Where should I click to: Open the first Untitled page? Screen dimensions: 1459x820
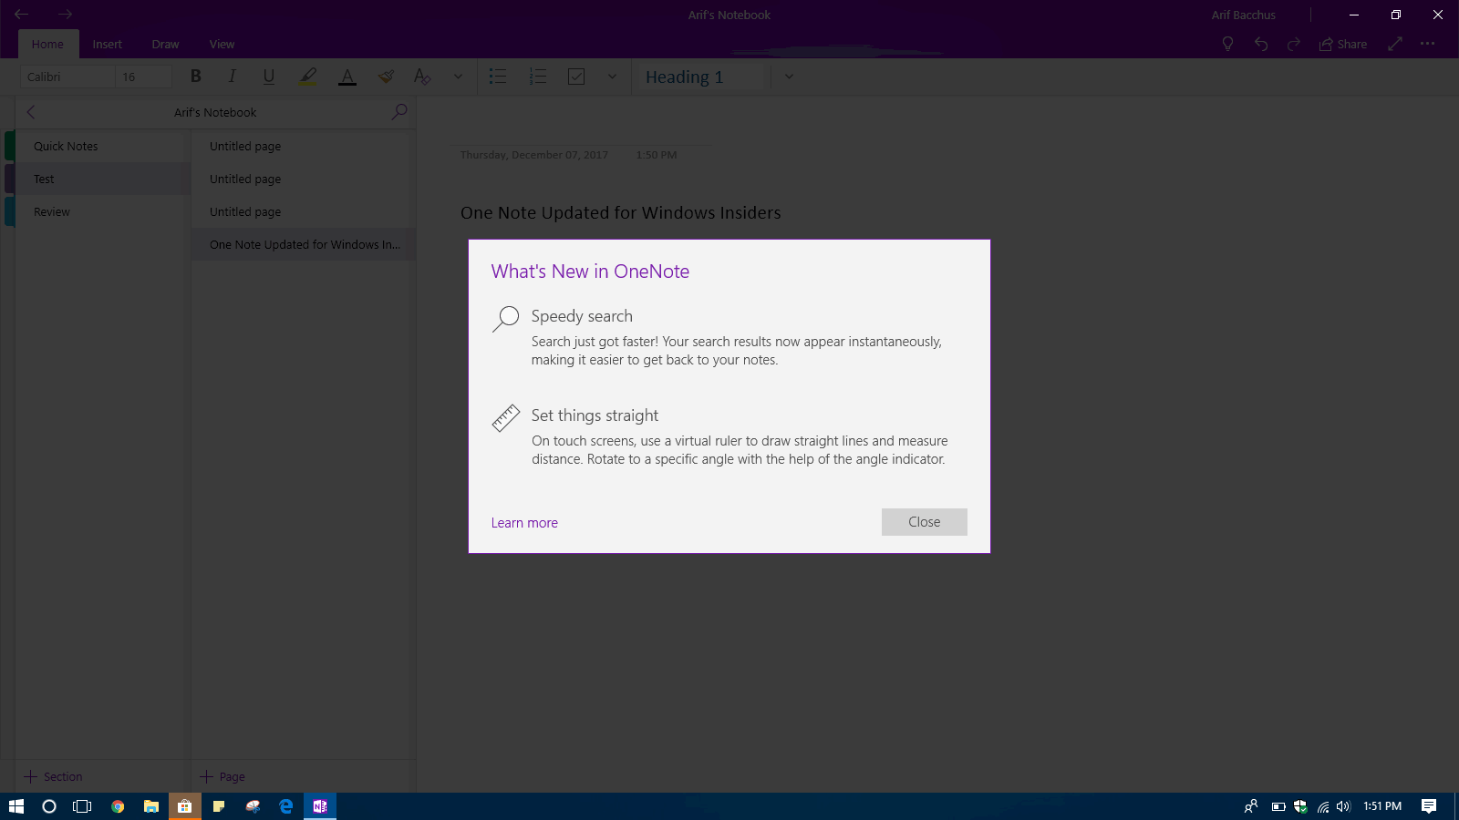coord(304,146)
